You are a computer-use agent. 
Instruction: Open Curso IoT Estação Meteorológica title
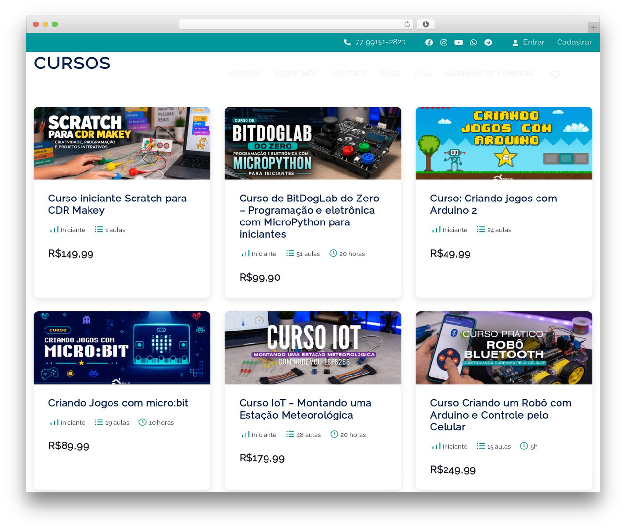click(x=305, y=409)
